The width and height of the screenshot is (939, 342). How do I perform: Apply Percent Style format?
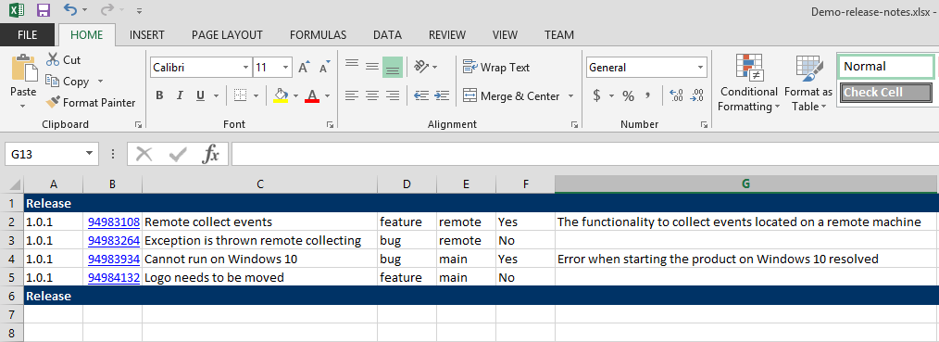628,95
